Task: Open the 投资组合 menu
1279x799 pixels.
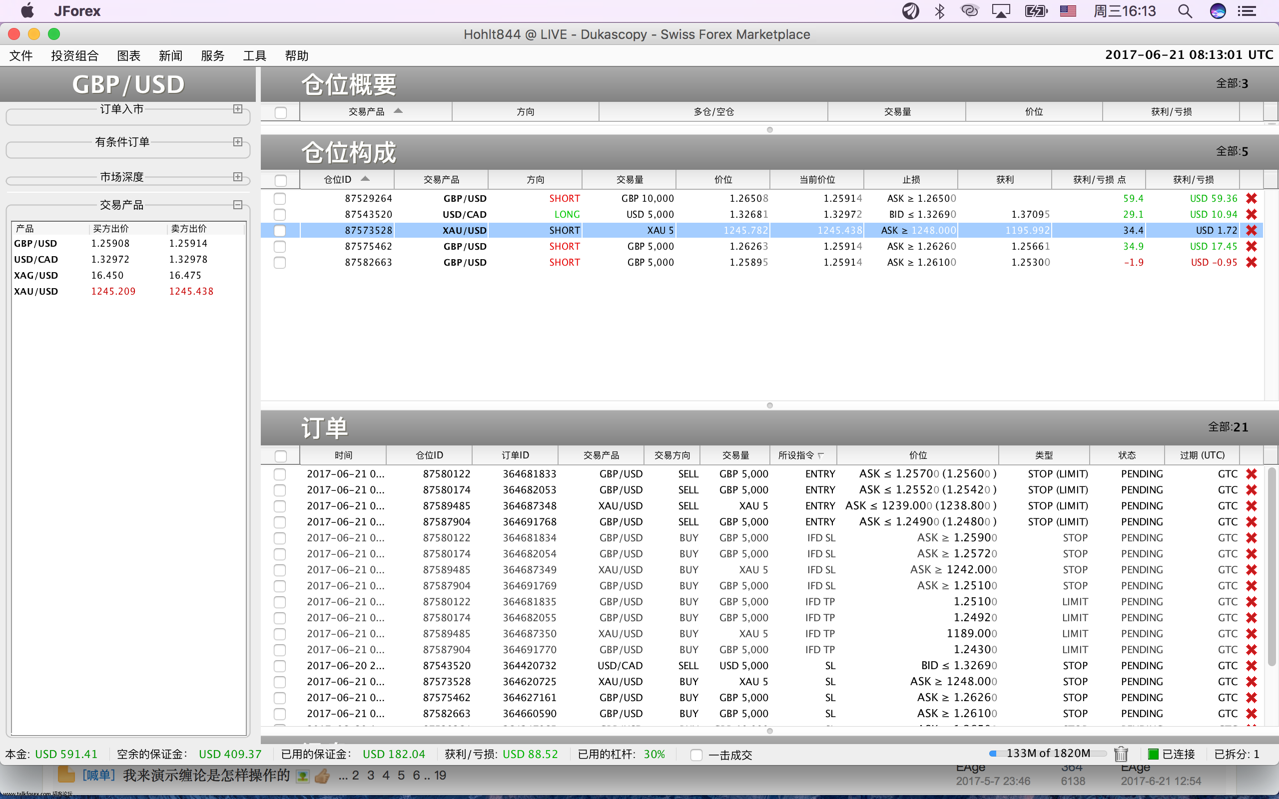Action: (x=74, y=55)
